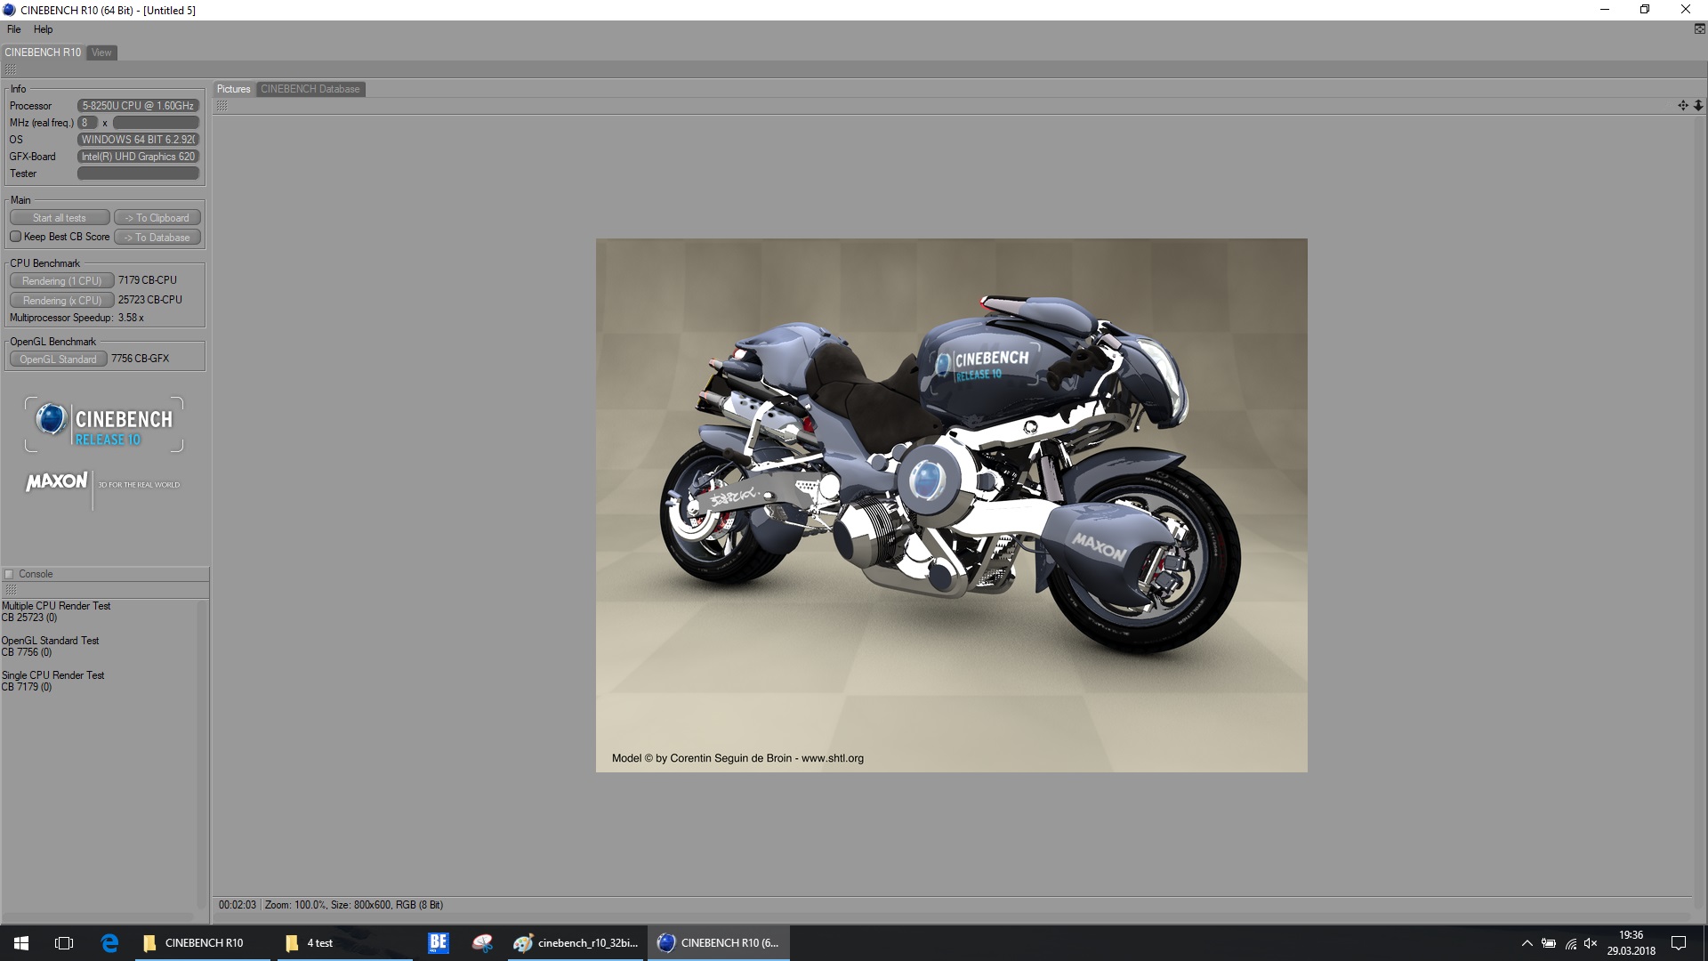1708x961 pixels.
Task: Open the Help menu
Action: [x=43, y=29]
